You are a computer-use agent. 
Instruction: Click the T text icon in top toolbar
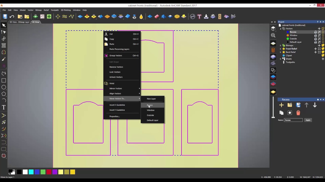click(199, 17)
